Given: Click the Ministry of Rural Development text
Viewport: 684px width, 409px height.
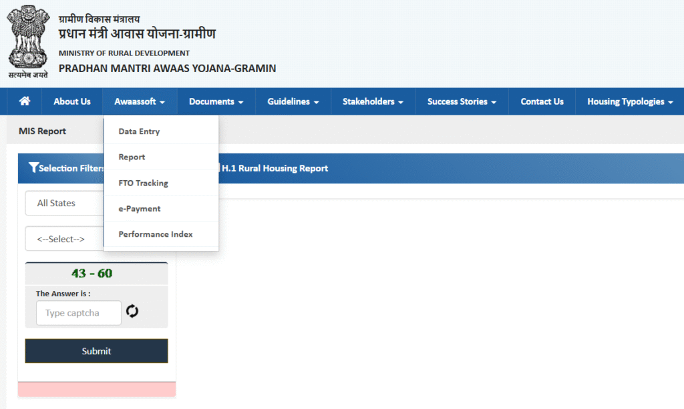Looking at the screenshot, I should (x=124, y=53).
